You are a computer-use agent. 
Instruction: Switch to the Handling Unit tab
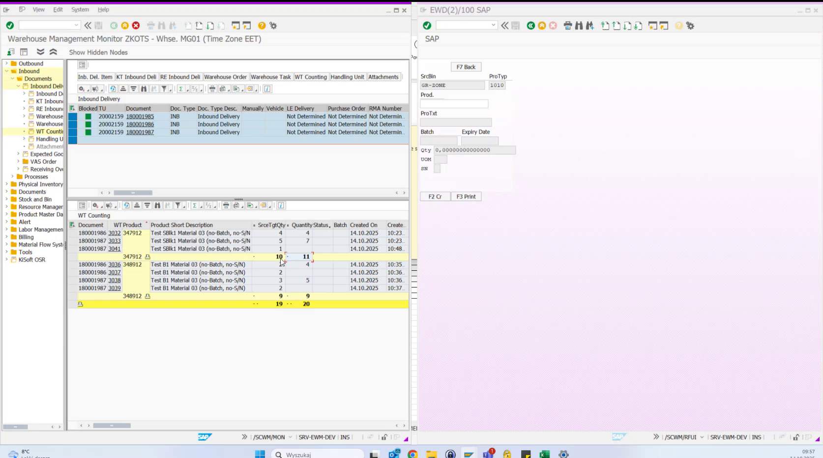tap(348, 77)
